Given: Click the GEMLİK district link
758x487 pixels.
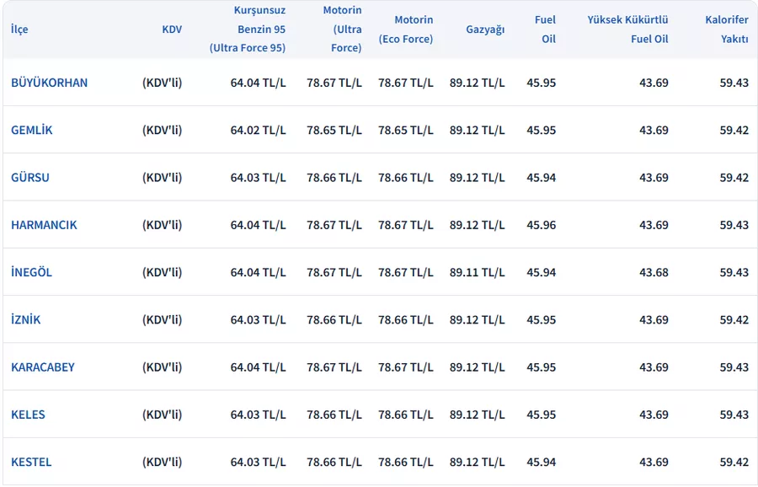Looking at the screenshot, I should (x=32, y=130).
